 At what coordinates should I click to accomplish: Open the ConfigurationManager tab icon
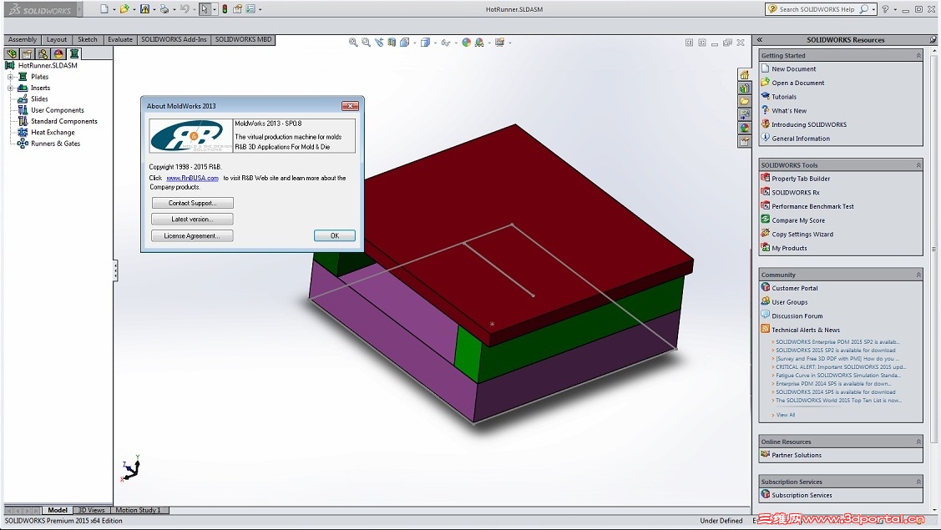[x=43, y=54]
